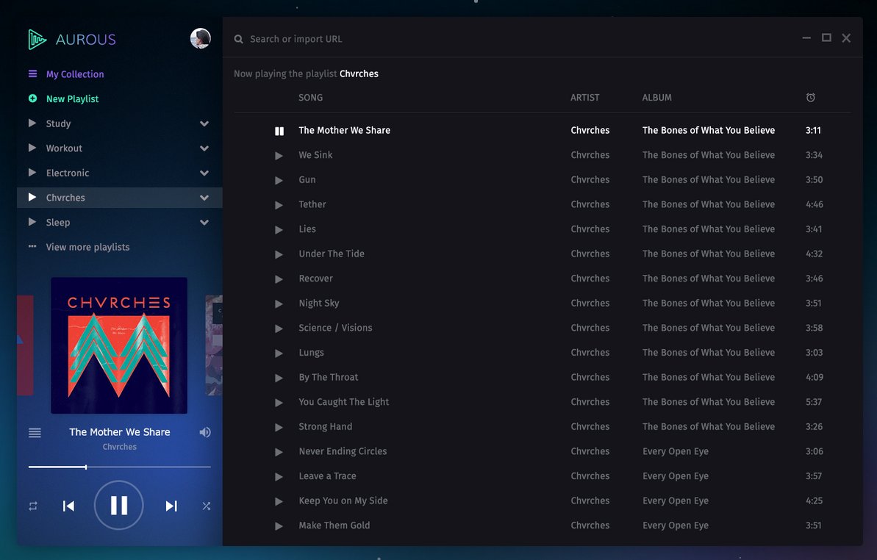This screenshot has height=560, width=877.
Task: Minimize the Aurous window
Action: click(x=806, y=38)
